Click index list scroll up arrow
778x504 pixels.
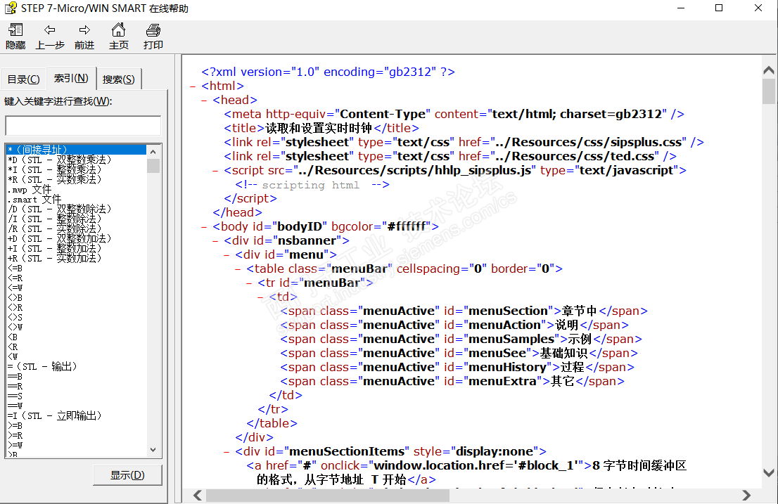pyautogui.click(x=153, y=152)
